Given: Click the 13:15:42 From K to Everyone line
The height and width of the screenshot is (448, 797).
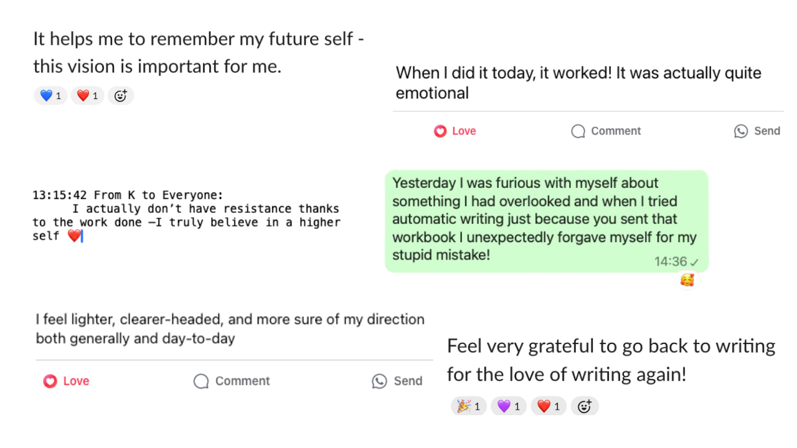Looking at the screenshot, I should (128, 195).
